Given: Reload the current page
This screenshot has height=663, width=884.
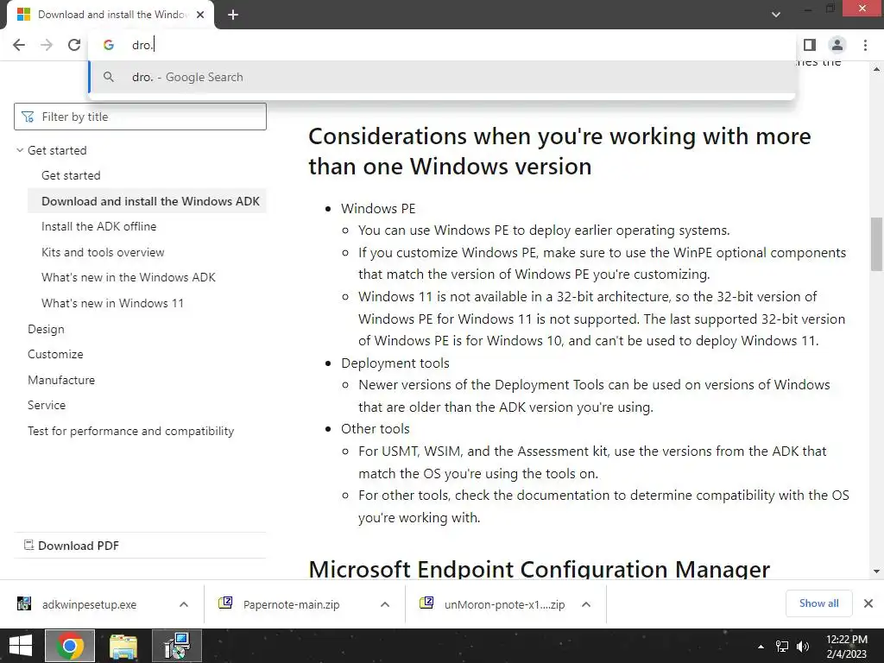Looking at the screenshot, I should pyautogui.click(x=74, y=45).
